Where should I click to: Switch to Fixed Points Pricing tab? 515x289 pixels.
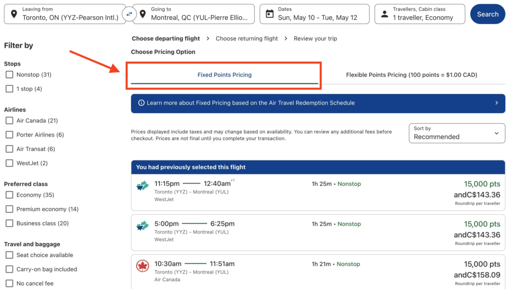224,75
